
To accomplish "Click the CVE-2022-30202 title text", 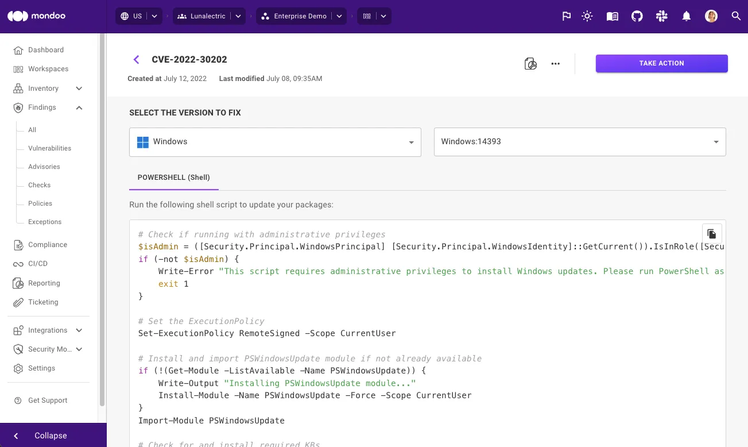I will (189, 59).
